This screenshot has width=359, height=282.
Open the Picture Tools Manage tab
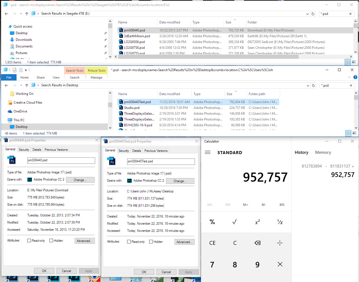(x=97, y=77)
